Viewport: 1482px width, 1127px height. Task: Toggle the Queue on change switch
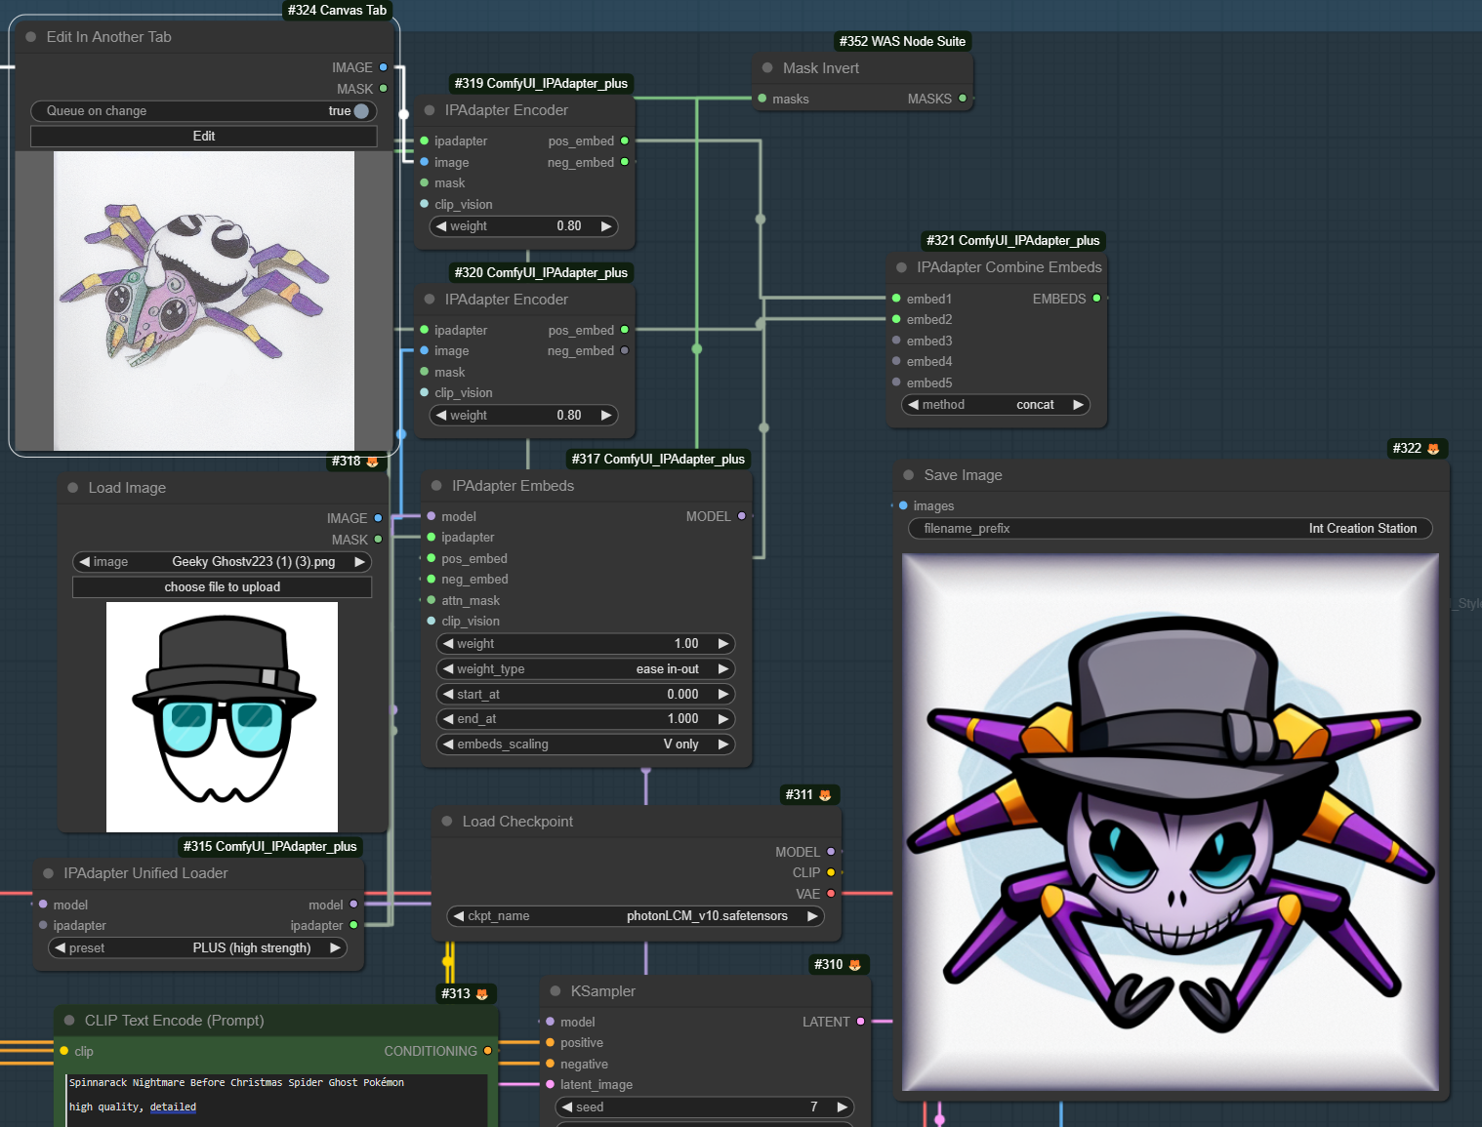tap(360, 111)
